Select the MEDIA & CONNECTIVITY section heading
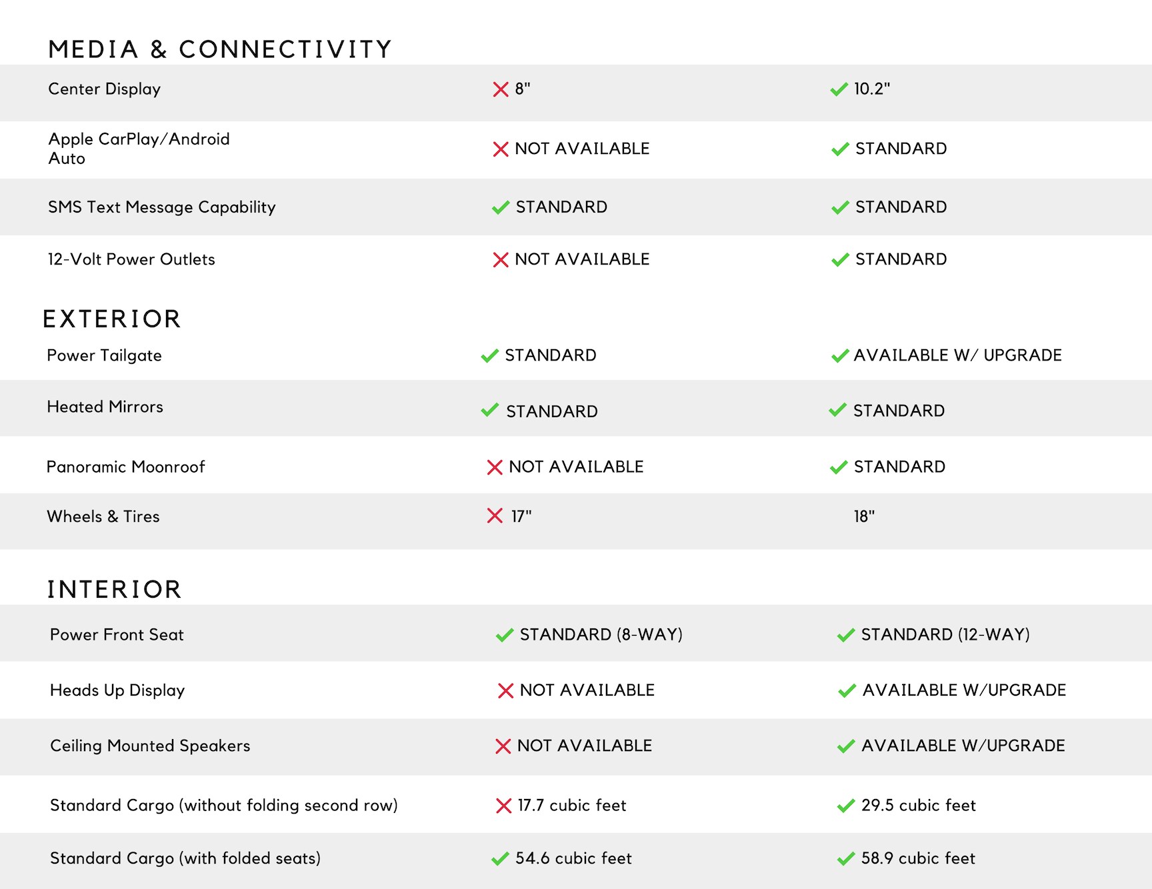 pos(220,49)
